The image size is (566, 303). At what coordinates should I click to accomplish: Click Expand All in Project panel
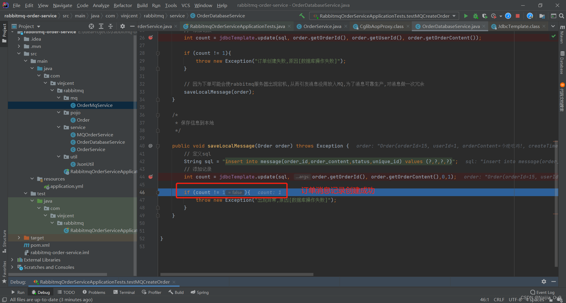[101, 26]
